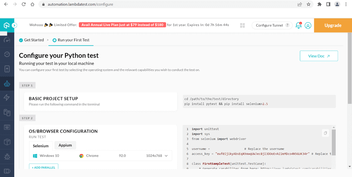Expand the Windows 10 Chrome configuration dropdown
Image resolution: width=352 pixels, height=177 pixels.
point(166,156)
